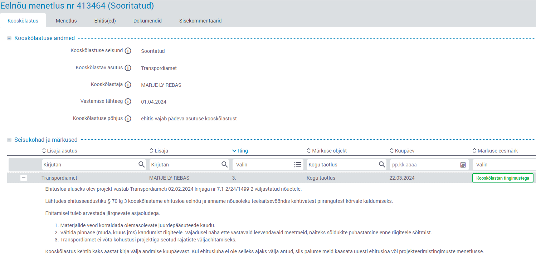536x260 pixels.
Task: Click info icon next to Kooskõlastaja
Action: coord(128,85)
